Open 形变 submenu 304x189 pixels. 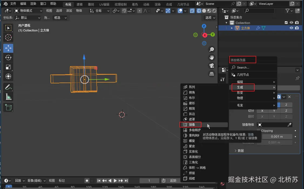pyautogui.click(x=253, y=93)
